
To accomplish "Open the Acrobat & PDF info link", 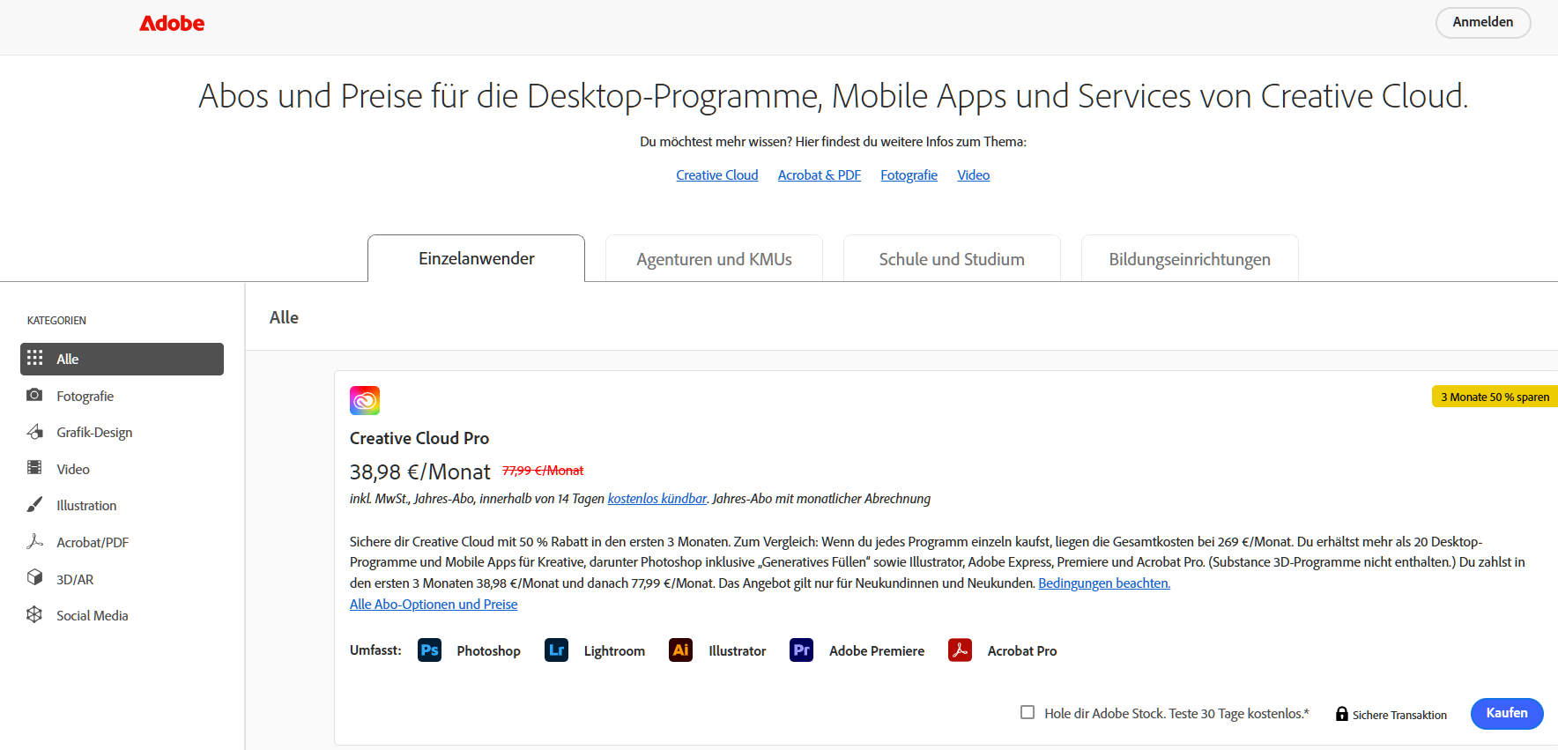I will [820, 175].
